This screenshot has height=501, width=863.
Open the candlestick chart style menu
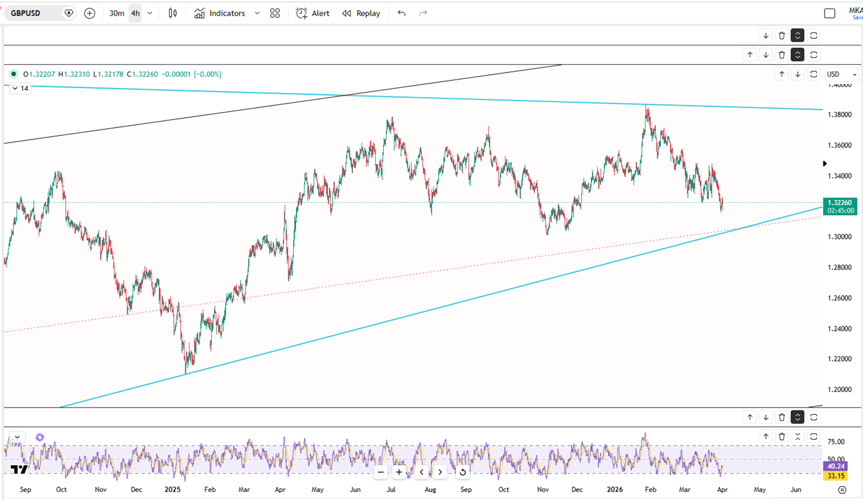(x=173, y=13)
